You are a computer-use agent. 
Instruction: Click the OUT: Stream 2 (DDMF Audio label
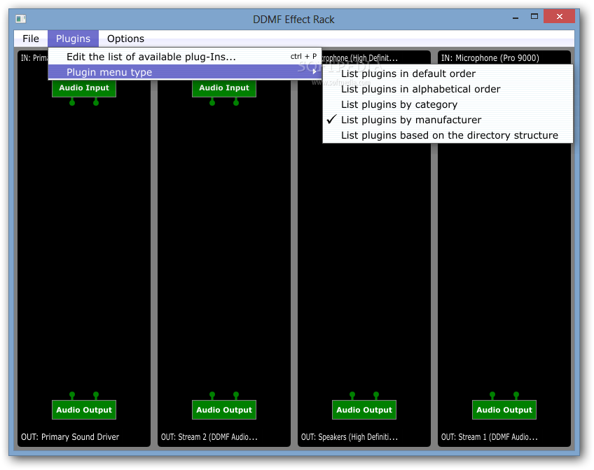click(x=209, y=436)
